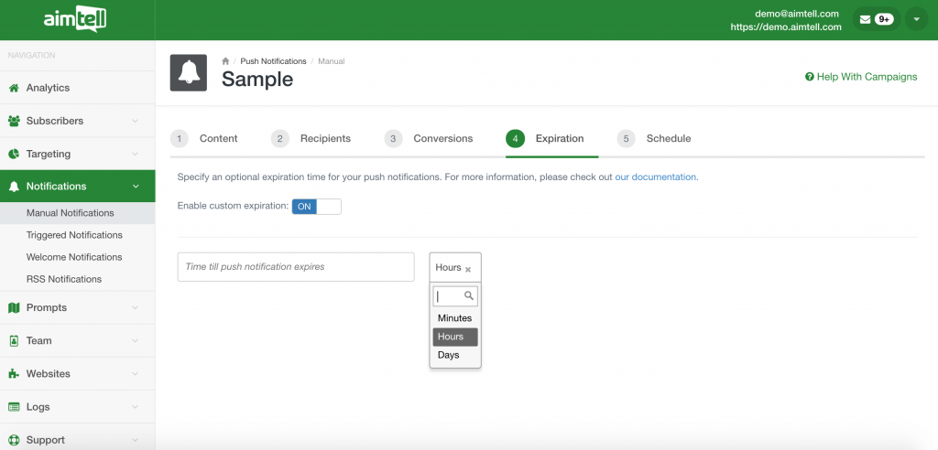Go to home via breadcrumb house icon

pyautogui.click(x=225, y=61)
